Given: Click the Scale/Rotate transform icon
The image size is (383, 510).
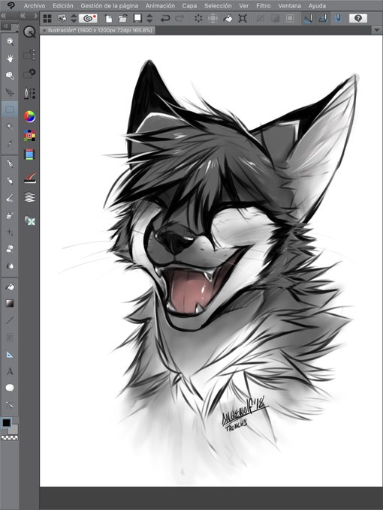Looking at the screenshot, I should tap(243, 19).
